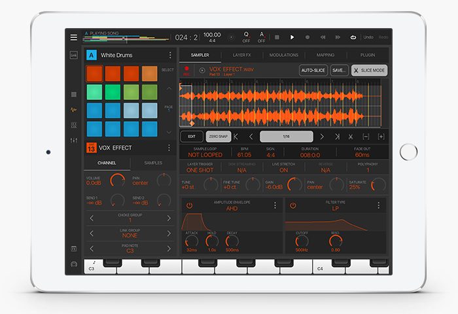Toggle Filter power button
The height and width of the screenshot is (314, 458).
[x=293, y=205]
